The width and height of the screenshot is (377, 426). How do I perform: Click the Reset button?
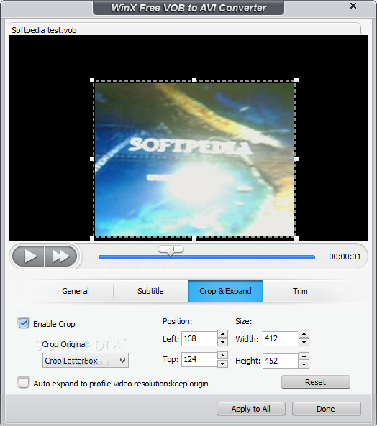click(x=316, y=382)
